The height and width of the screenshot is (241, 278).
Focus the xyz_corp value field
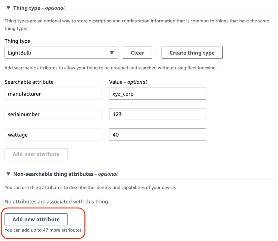click(157, 94)
